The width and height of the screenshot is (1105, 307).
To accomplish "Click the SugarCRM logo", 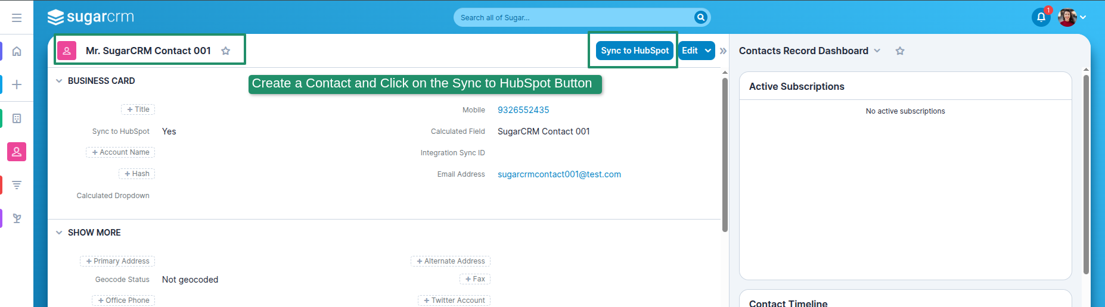I will [91, 17].
